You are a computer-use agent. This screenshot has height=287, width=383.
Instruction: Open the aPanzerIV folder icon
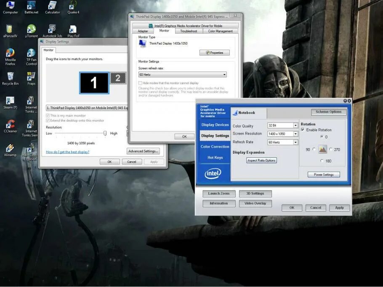point(10,31)
